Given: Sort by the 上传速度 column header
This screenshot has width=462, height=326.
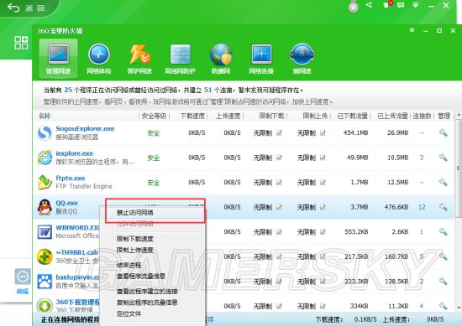Looking at the screenshot, I should pos(228,116).
